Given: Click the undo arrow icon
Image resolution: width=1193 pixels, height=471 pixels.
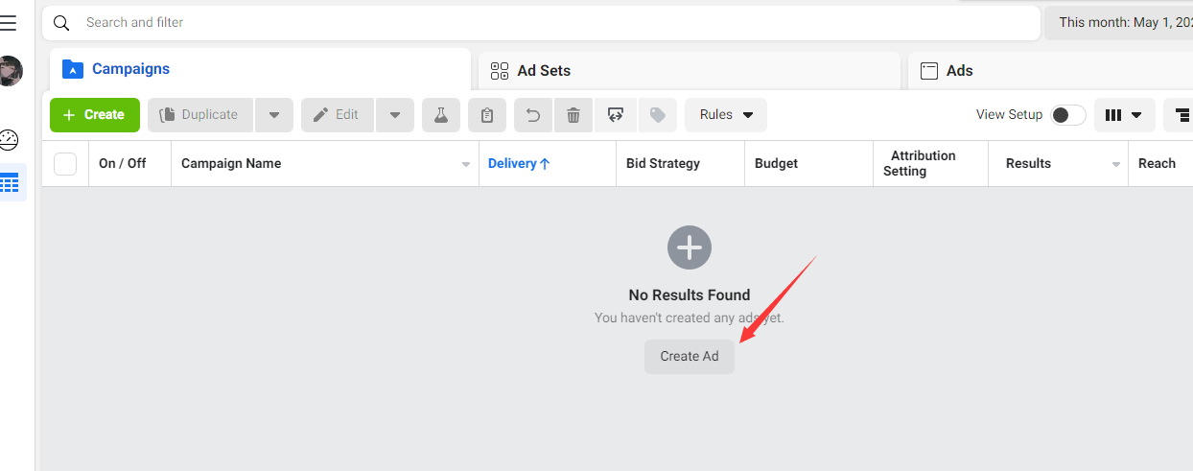Looking at the screenshot, I should coord(533,115).
